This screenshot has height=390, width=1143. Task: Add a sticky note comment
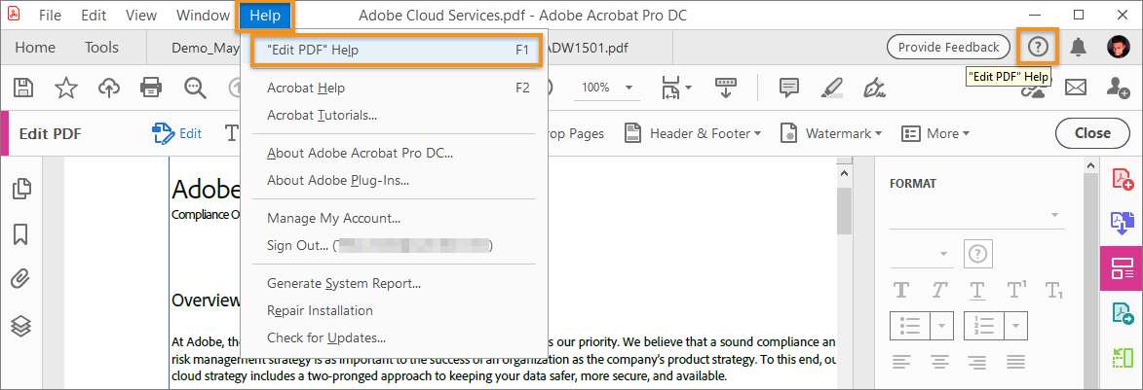pyautogui.click(x=789, y=88)
